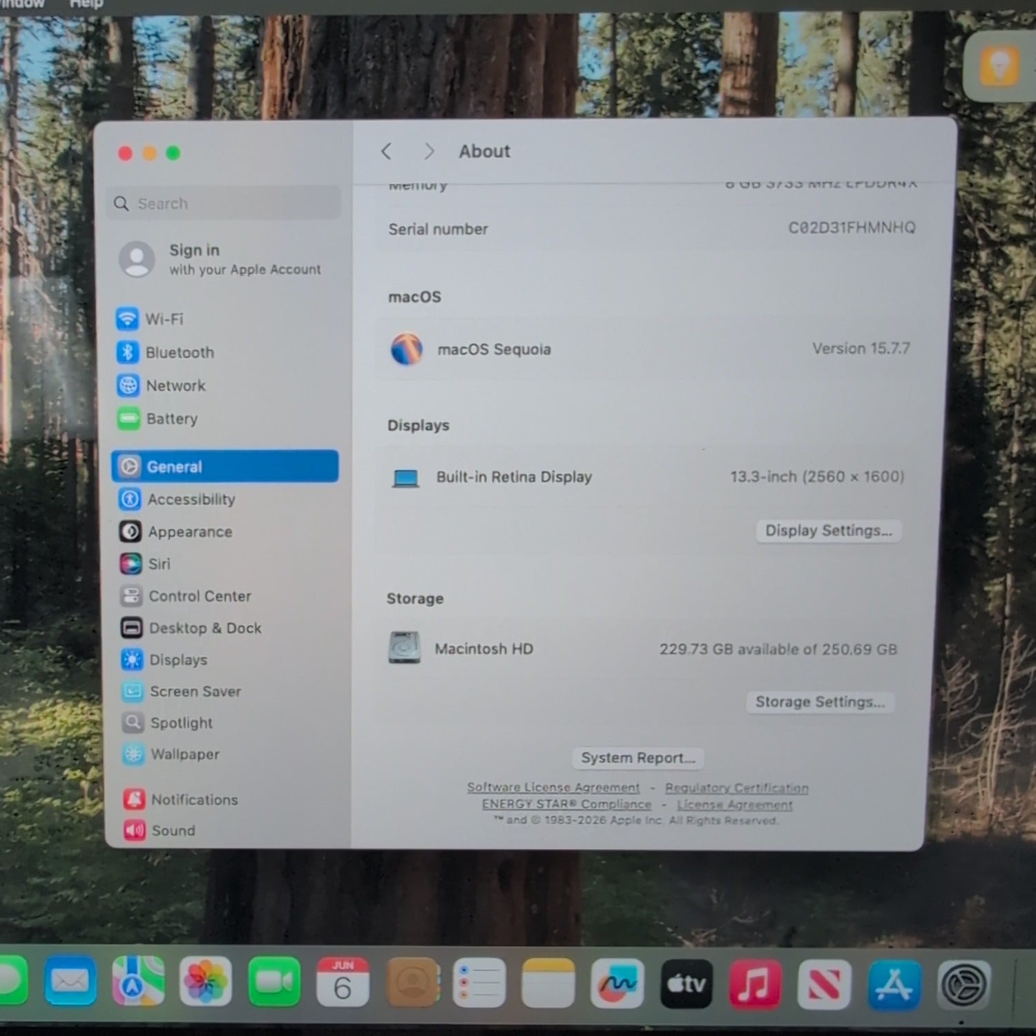This screenshot has width=1036, height=1036.
Task: Open FaceTime in the Dock
Action: 274,981
